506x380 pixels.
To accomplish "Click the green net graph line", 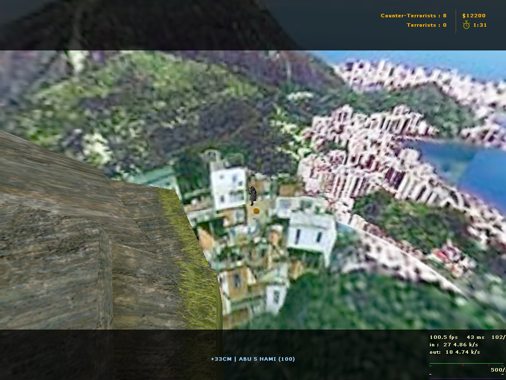I will pos(467,364).
